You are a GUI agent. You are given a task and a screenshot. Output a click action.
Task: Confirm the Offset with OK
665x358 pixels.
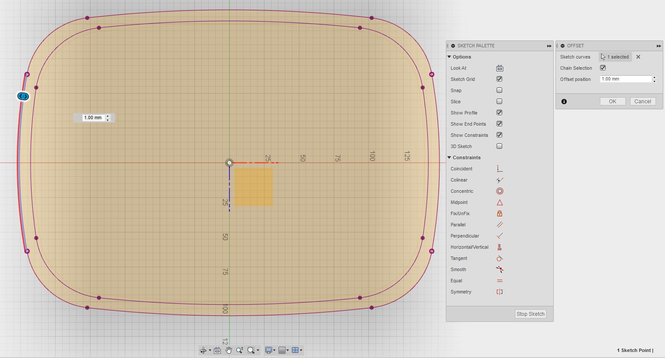click(612, 101)
